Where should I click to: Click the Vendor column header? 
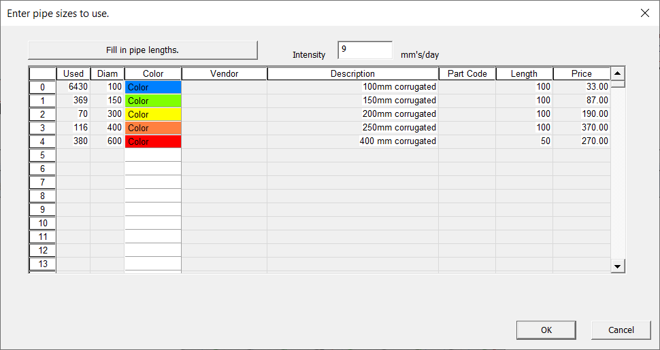click(225, 73)
